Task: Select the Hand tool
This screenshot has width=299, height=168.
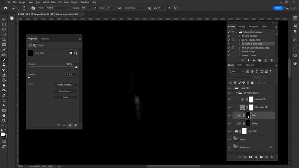Action: 4,115
